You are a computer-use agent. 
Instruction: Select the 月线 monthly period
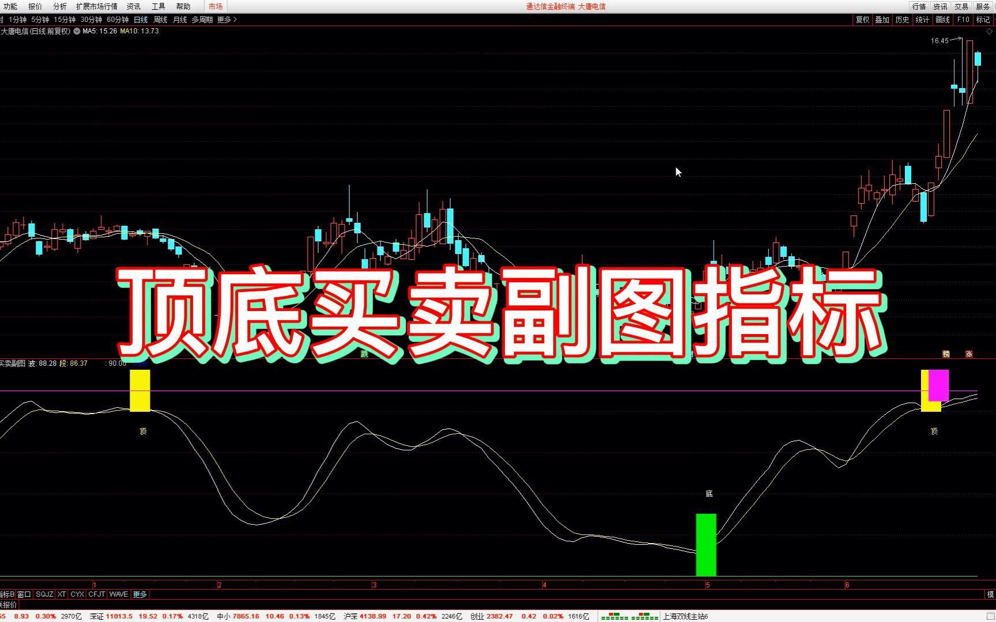pos(180,20)
